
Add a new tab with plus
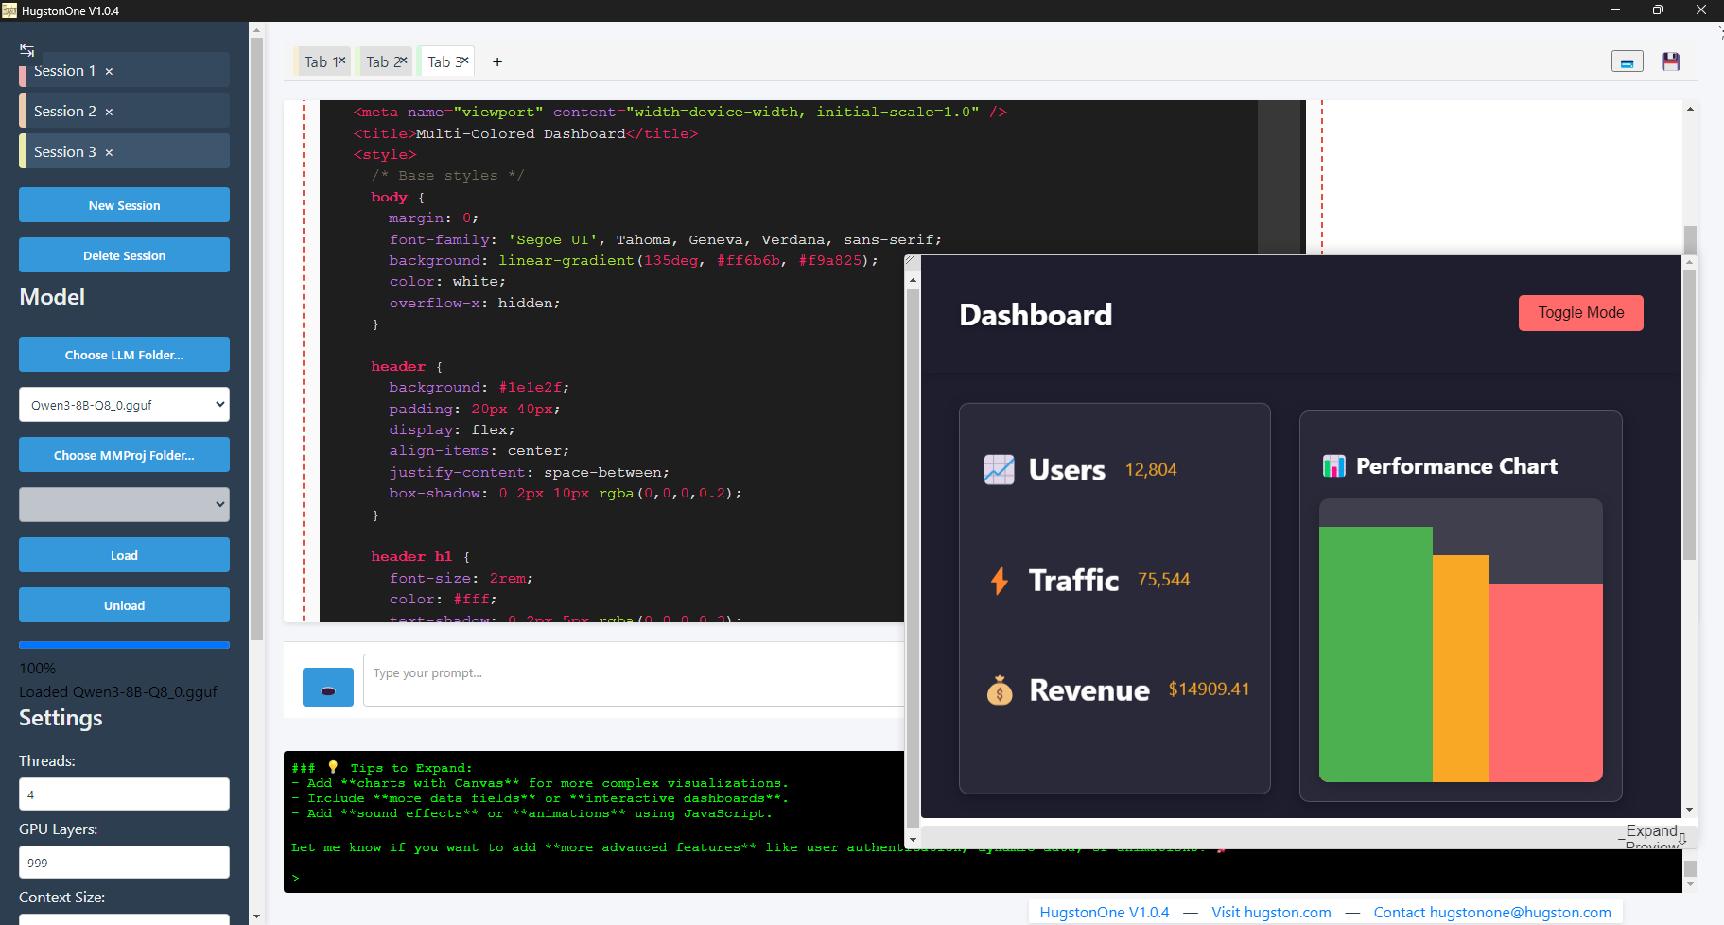497,62
